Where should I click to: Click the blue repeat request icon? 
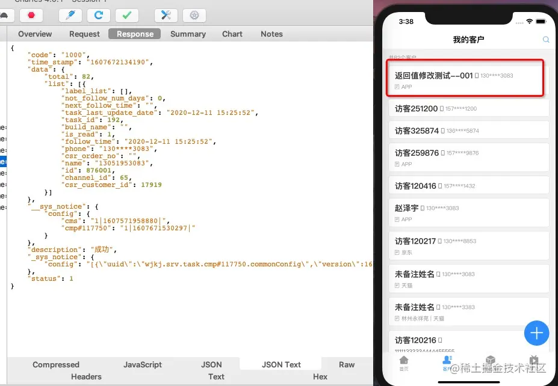pos(99,15)
